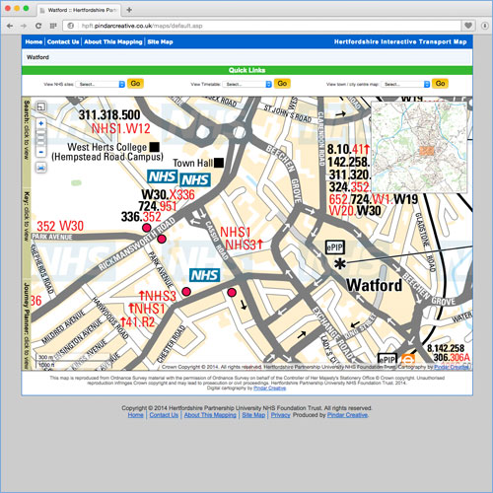Click the map zoom level slider track
This screenshot has height=493, width=493.
40,138
